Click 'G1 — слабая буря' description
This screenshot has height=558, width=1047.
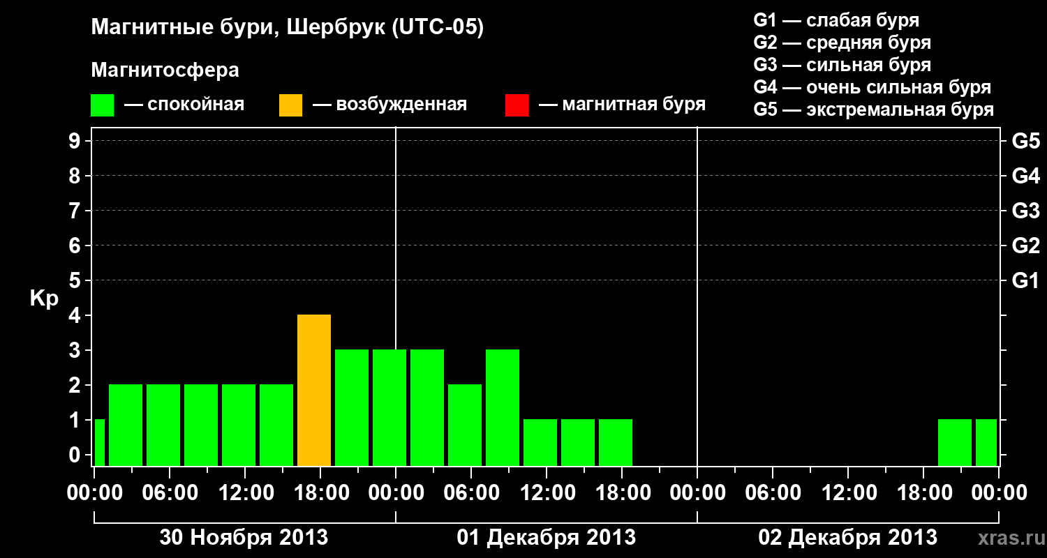[x=836, y=20]
